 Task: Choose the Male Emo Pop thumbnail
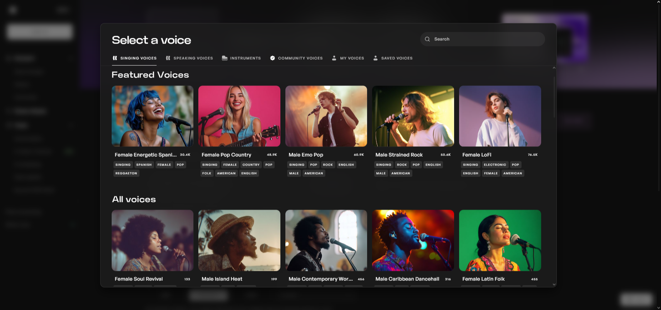pos(326,116)
